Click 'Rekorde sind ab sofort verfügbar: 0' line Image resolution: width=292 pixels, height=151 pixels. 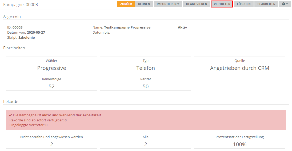38,120
